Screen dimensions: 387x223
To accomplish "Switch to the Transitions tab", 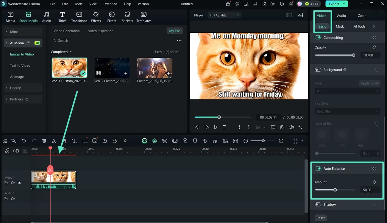I will pyautogui.click(x=79, y=17).
